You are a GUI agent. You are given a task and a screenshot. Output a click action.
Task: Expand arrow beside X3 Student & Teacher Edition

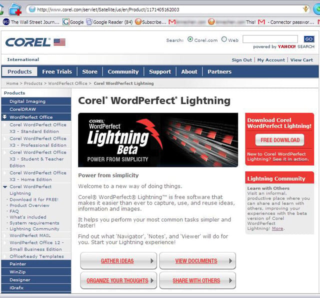coord(5,152)
